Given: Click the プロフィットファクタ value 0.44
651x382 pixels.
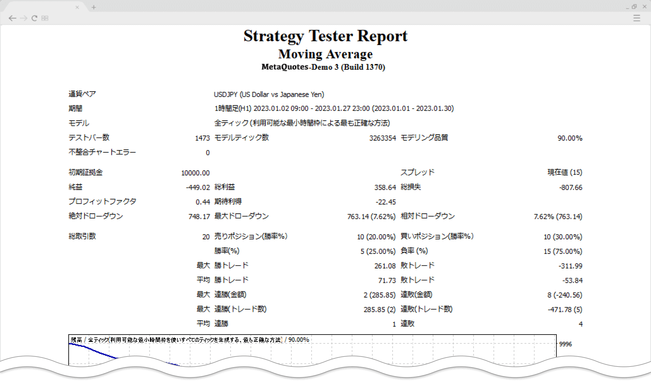Looking at the screenshot, I should 203,202.
